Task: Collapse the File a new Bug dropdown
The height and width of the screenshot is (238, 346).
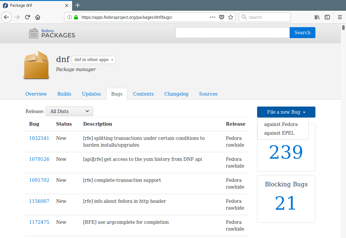Action: [286, 112]
